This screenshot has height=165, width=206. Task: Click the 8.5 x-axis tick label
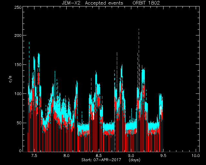(x=99, y=156)
